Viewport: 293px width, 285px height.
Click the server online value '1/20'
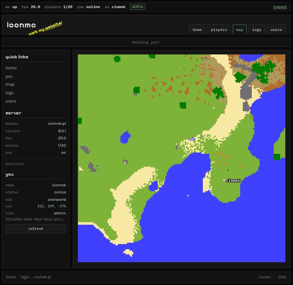coord(62,145)
